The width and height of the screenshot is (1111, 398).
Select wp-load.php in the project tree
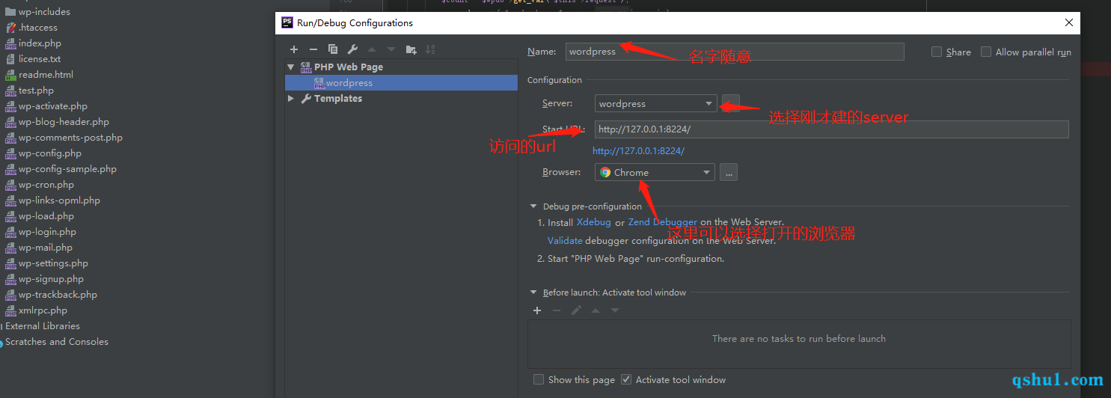click(x=46, y=216)
